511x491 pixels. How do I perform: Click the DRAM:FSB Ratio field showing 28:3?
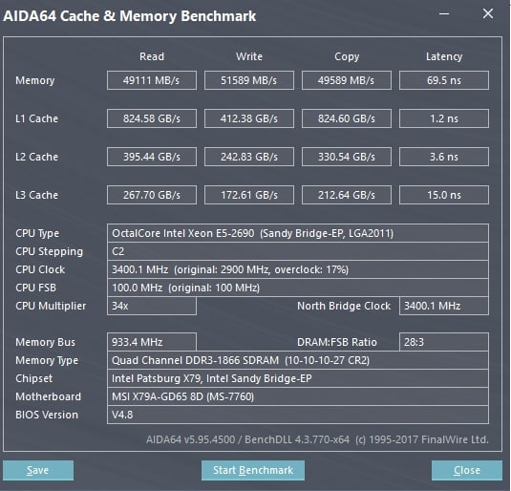[444, 342]
